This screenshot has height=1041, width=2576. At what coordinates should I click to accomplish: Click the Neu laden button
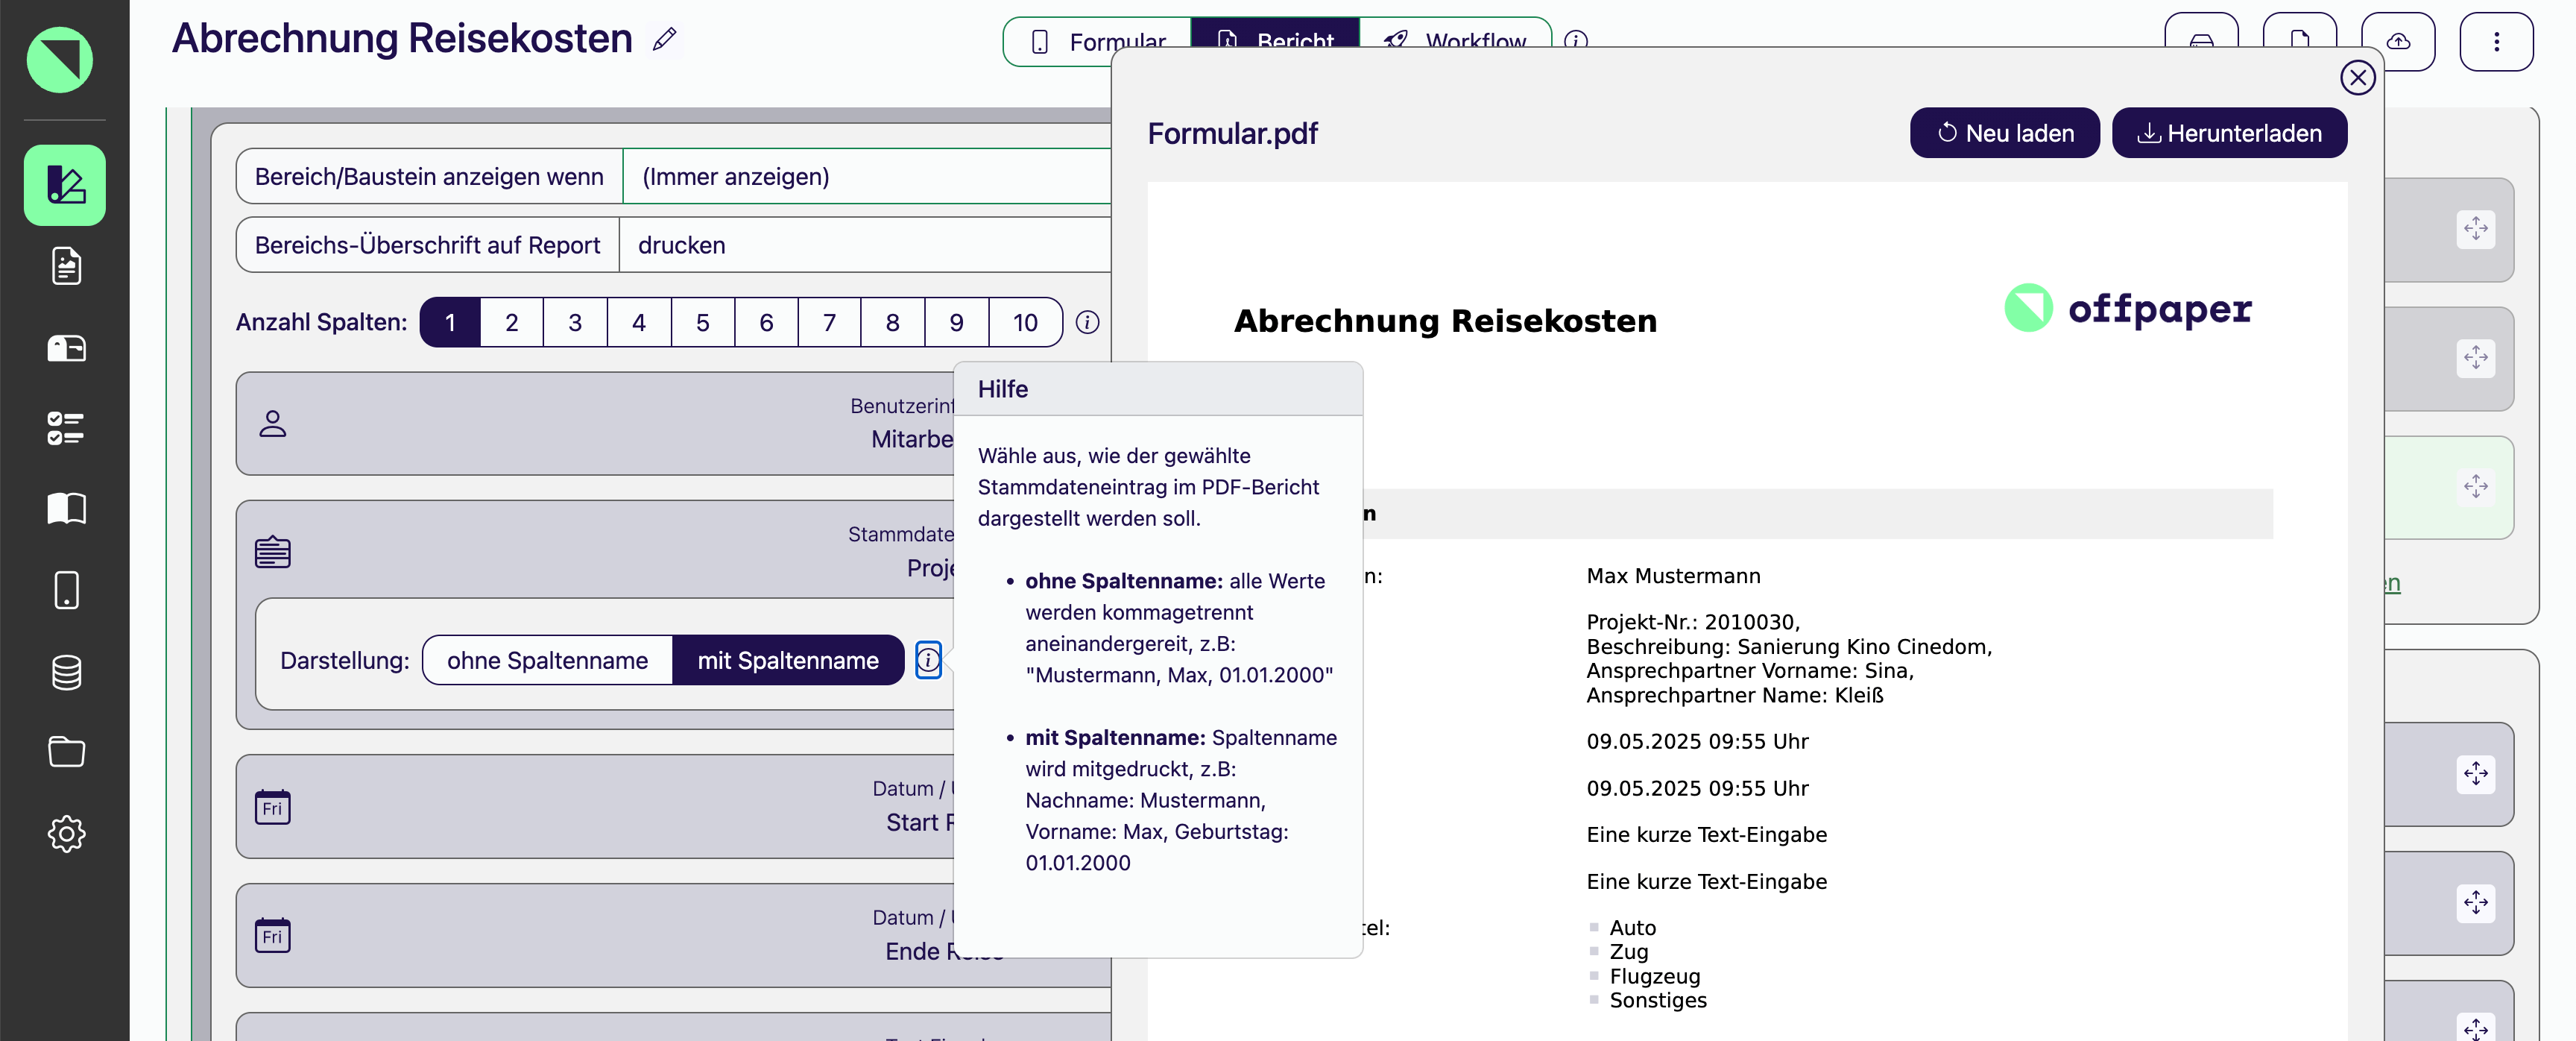[x=2004, y=133]
